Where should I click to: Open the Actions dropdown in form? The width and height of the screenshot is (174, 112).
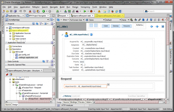pyautogui.click(x=139, y=25)
